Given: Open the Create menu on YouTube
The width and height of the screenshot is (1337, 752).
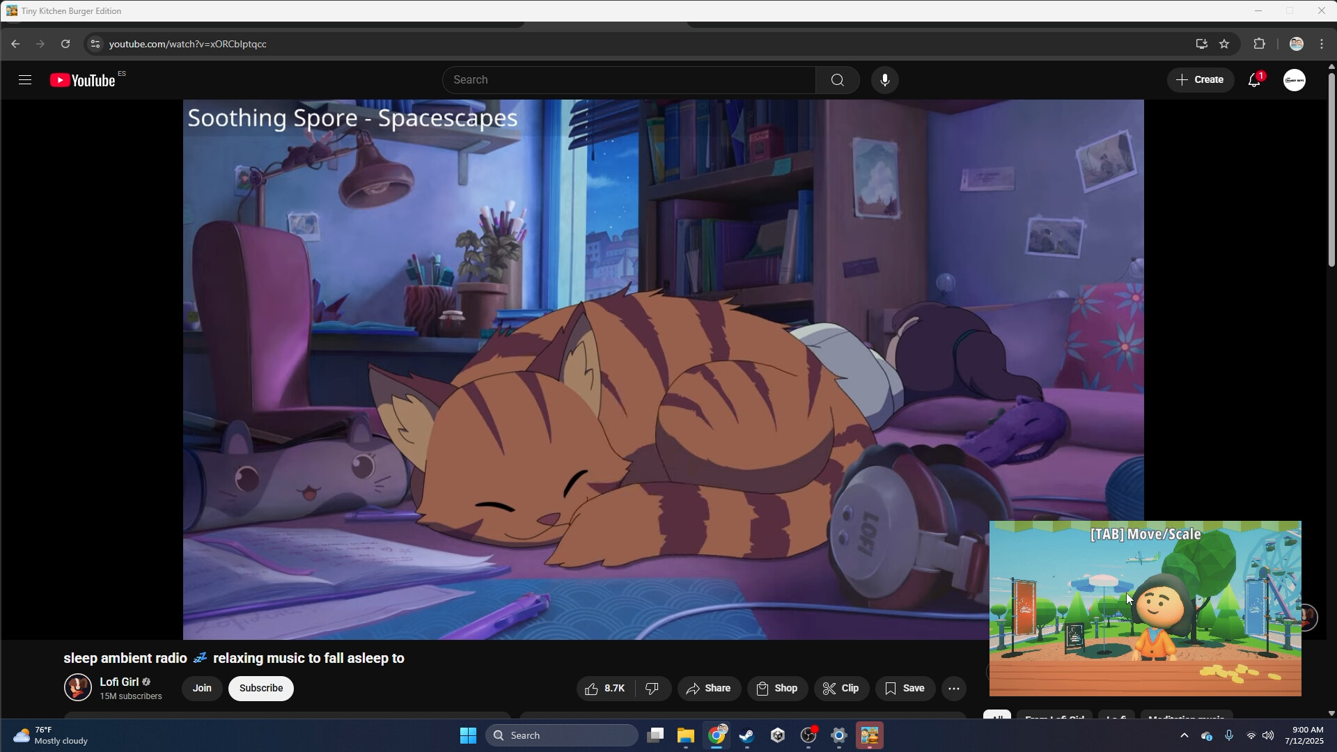Looking at the screenshot, I should coord(1201,79).
